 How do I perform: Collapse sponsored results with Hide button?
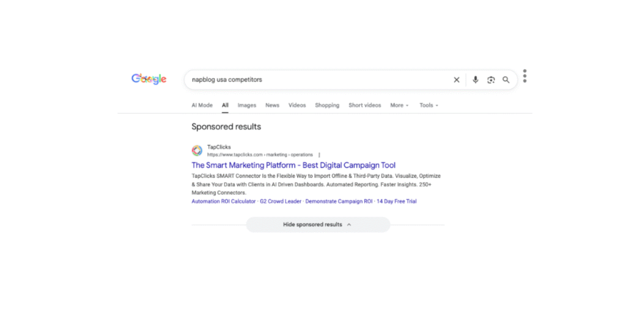click(x=317, y=224)
